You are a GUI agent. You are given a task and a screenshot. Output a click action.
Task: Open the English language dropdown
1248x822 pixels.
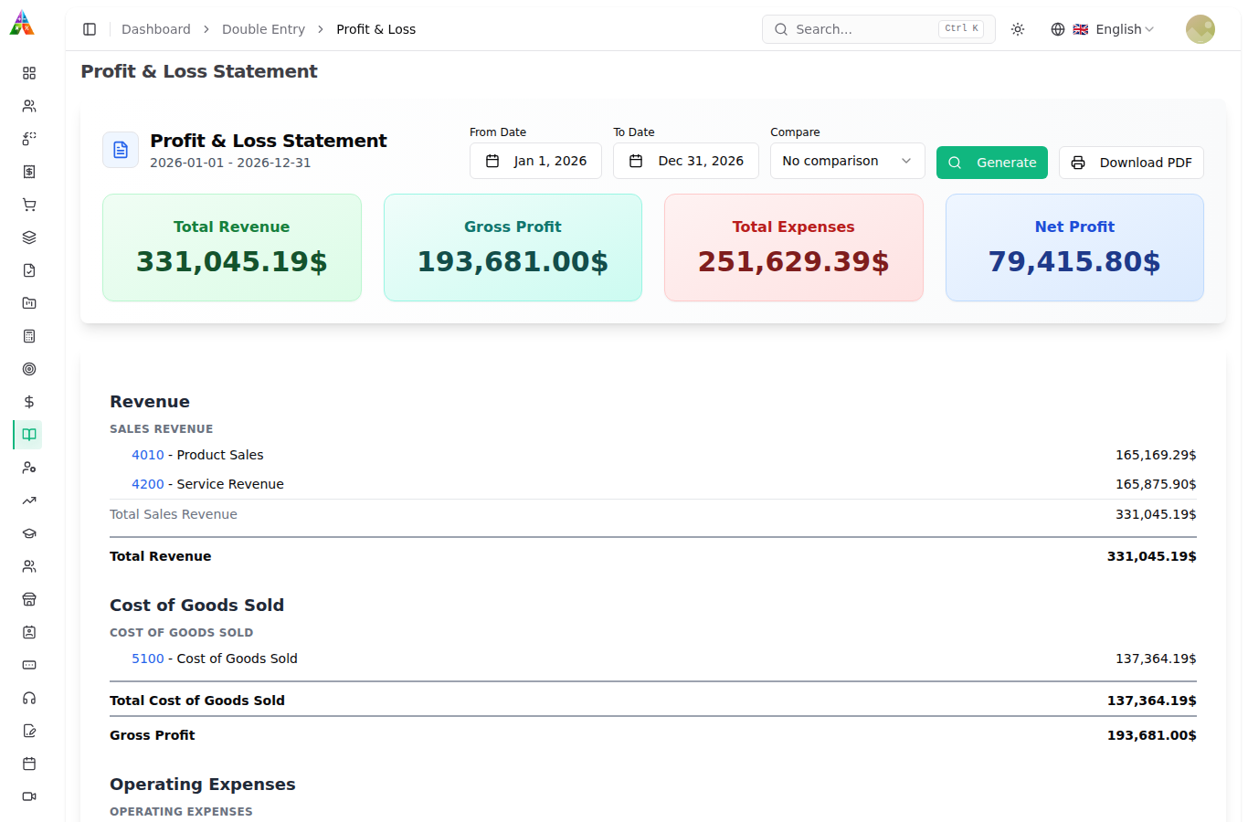(x=1103, y=29)
